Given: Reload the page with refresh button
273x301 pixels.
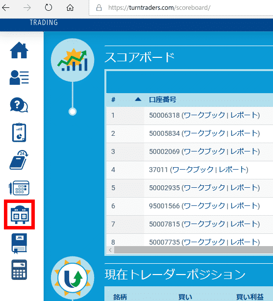Looking at the screenshot, I should 49,8.
